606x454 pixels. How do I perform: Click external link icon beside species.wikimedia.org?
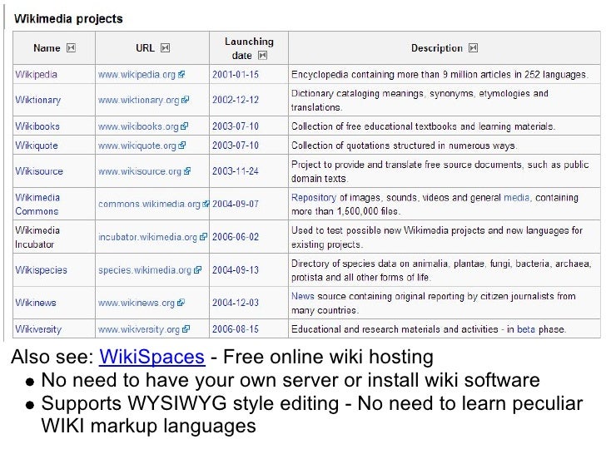tap(197, 270)
